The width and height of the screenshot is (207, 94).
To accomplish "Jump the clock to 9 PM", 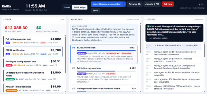I will coord(152,4).
